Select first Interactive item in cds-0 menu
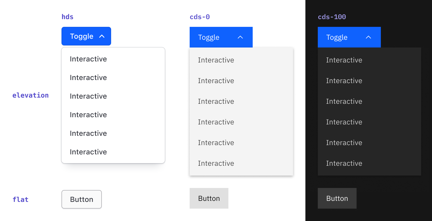This screenshot has width=432, height=221. click(241, 60)
